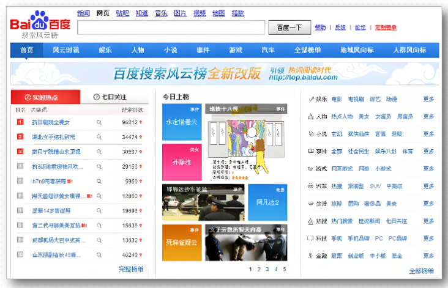Viewport: 448px width, 288px height.
Task: Click search icon in rank 10 row
Action: tap(99, 255)
